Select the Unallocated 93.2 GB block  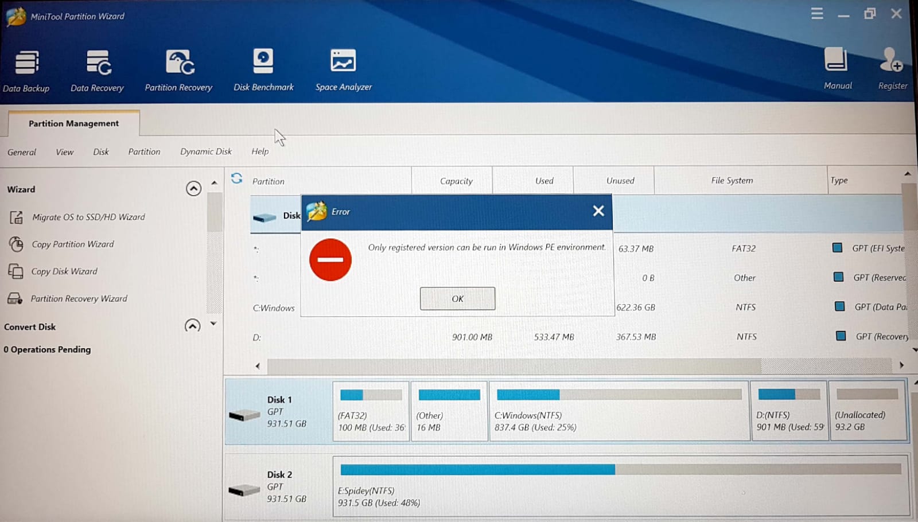coord(868,411)
